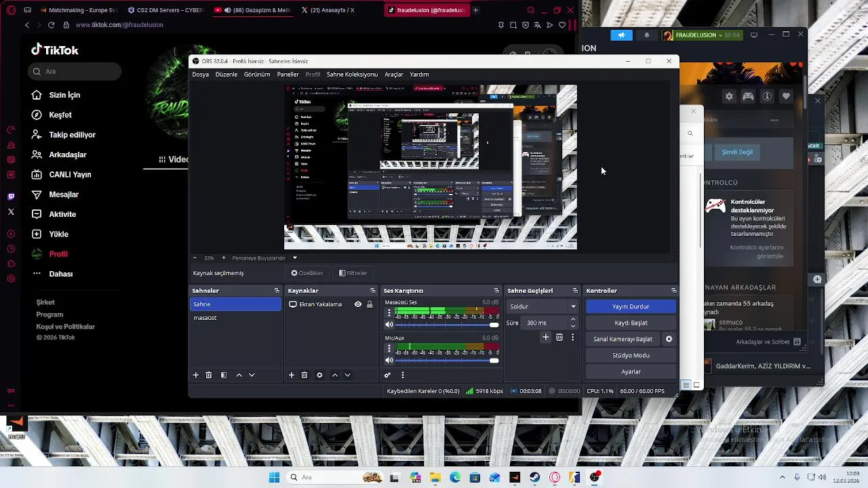Click Windows Start button on taskbar
868x488 pixels.
[x=274, y=477]
